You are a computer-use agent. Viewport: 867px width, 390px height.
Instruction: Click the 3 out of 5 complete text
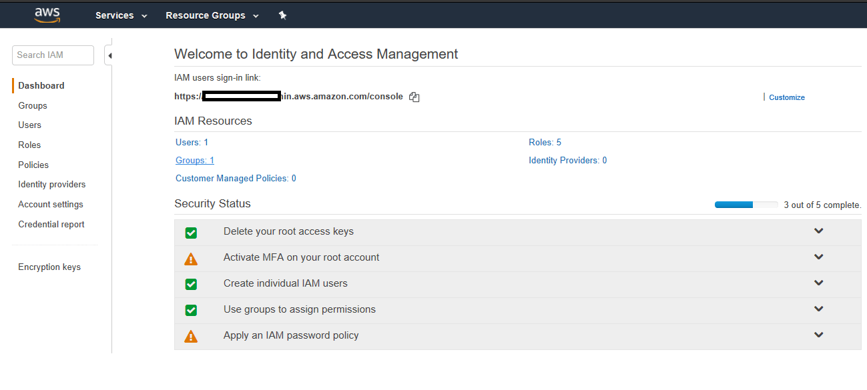pos(822,205)
